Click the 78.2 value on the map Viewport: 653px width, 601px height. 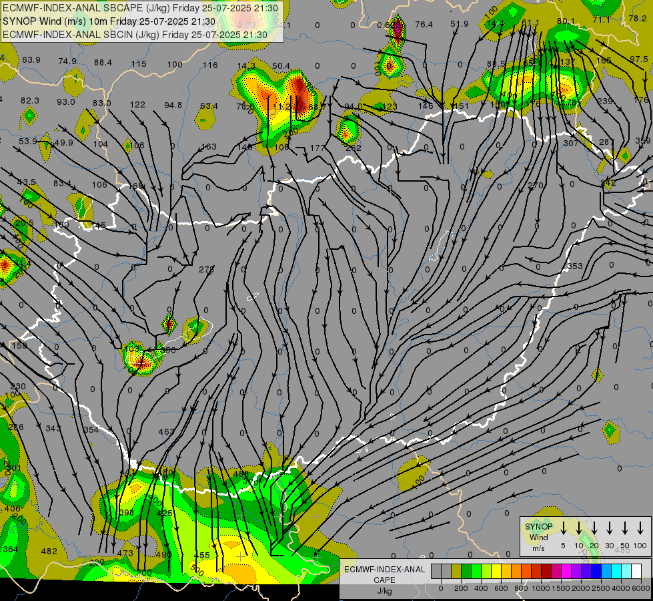pyautogui.click(x=638, y=18)
